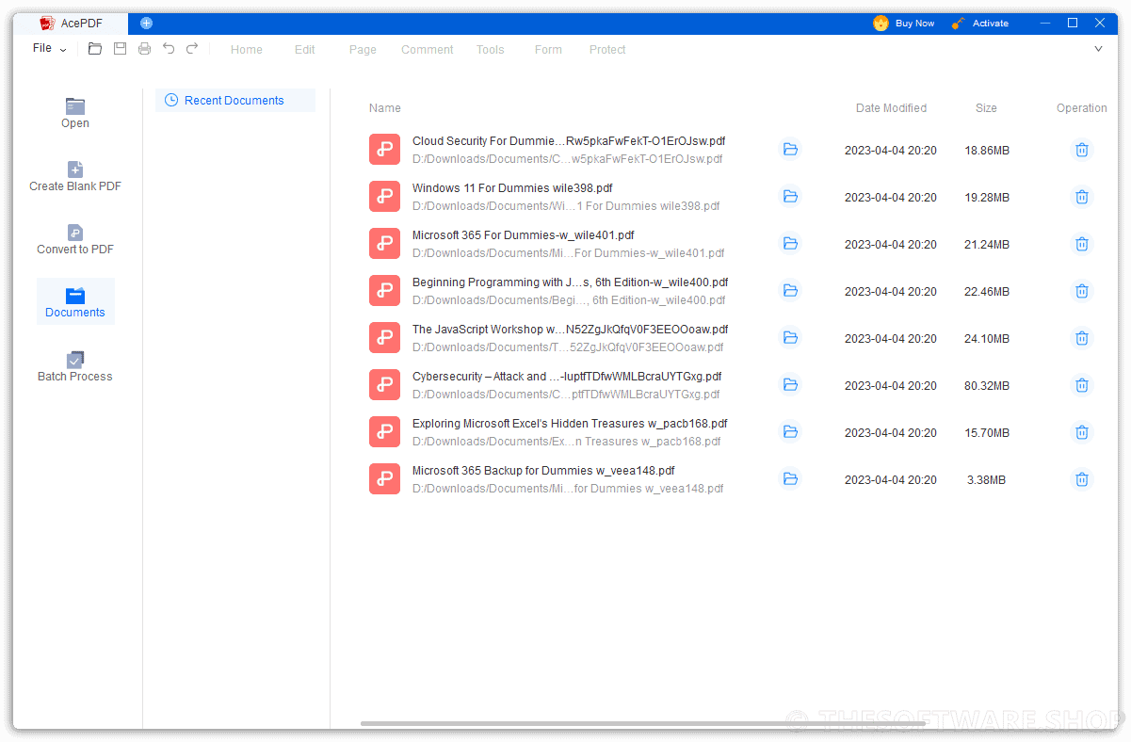Open The JavaScript Workshop PDF filename
This screenshot has width=1131, height=742.
(570, 330)
